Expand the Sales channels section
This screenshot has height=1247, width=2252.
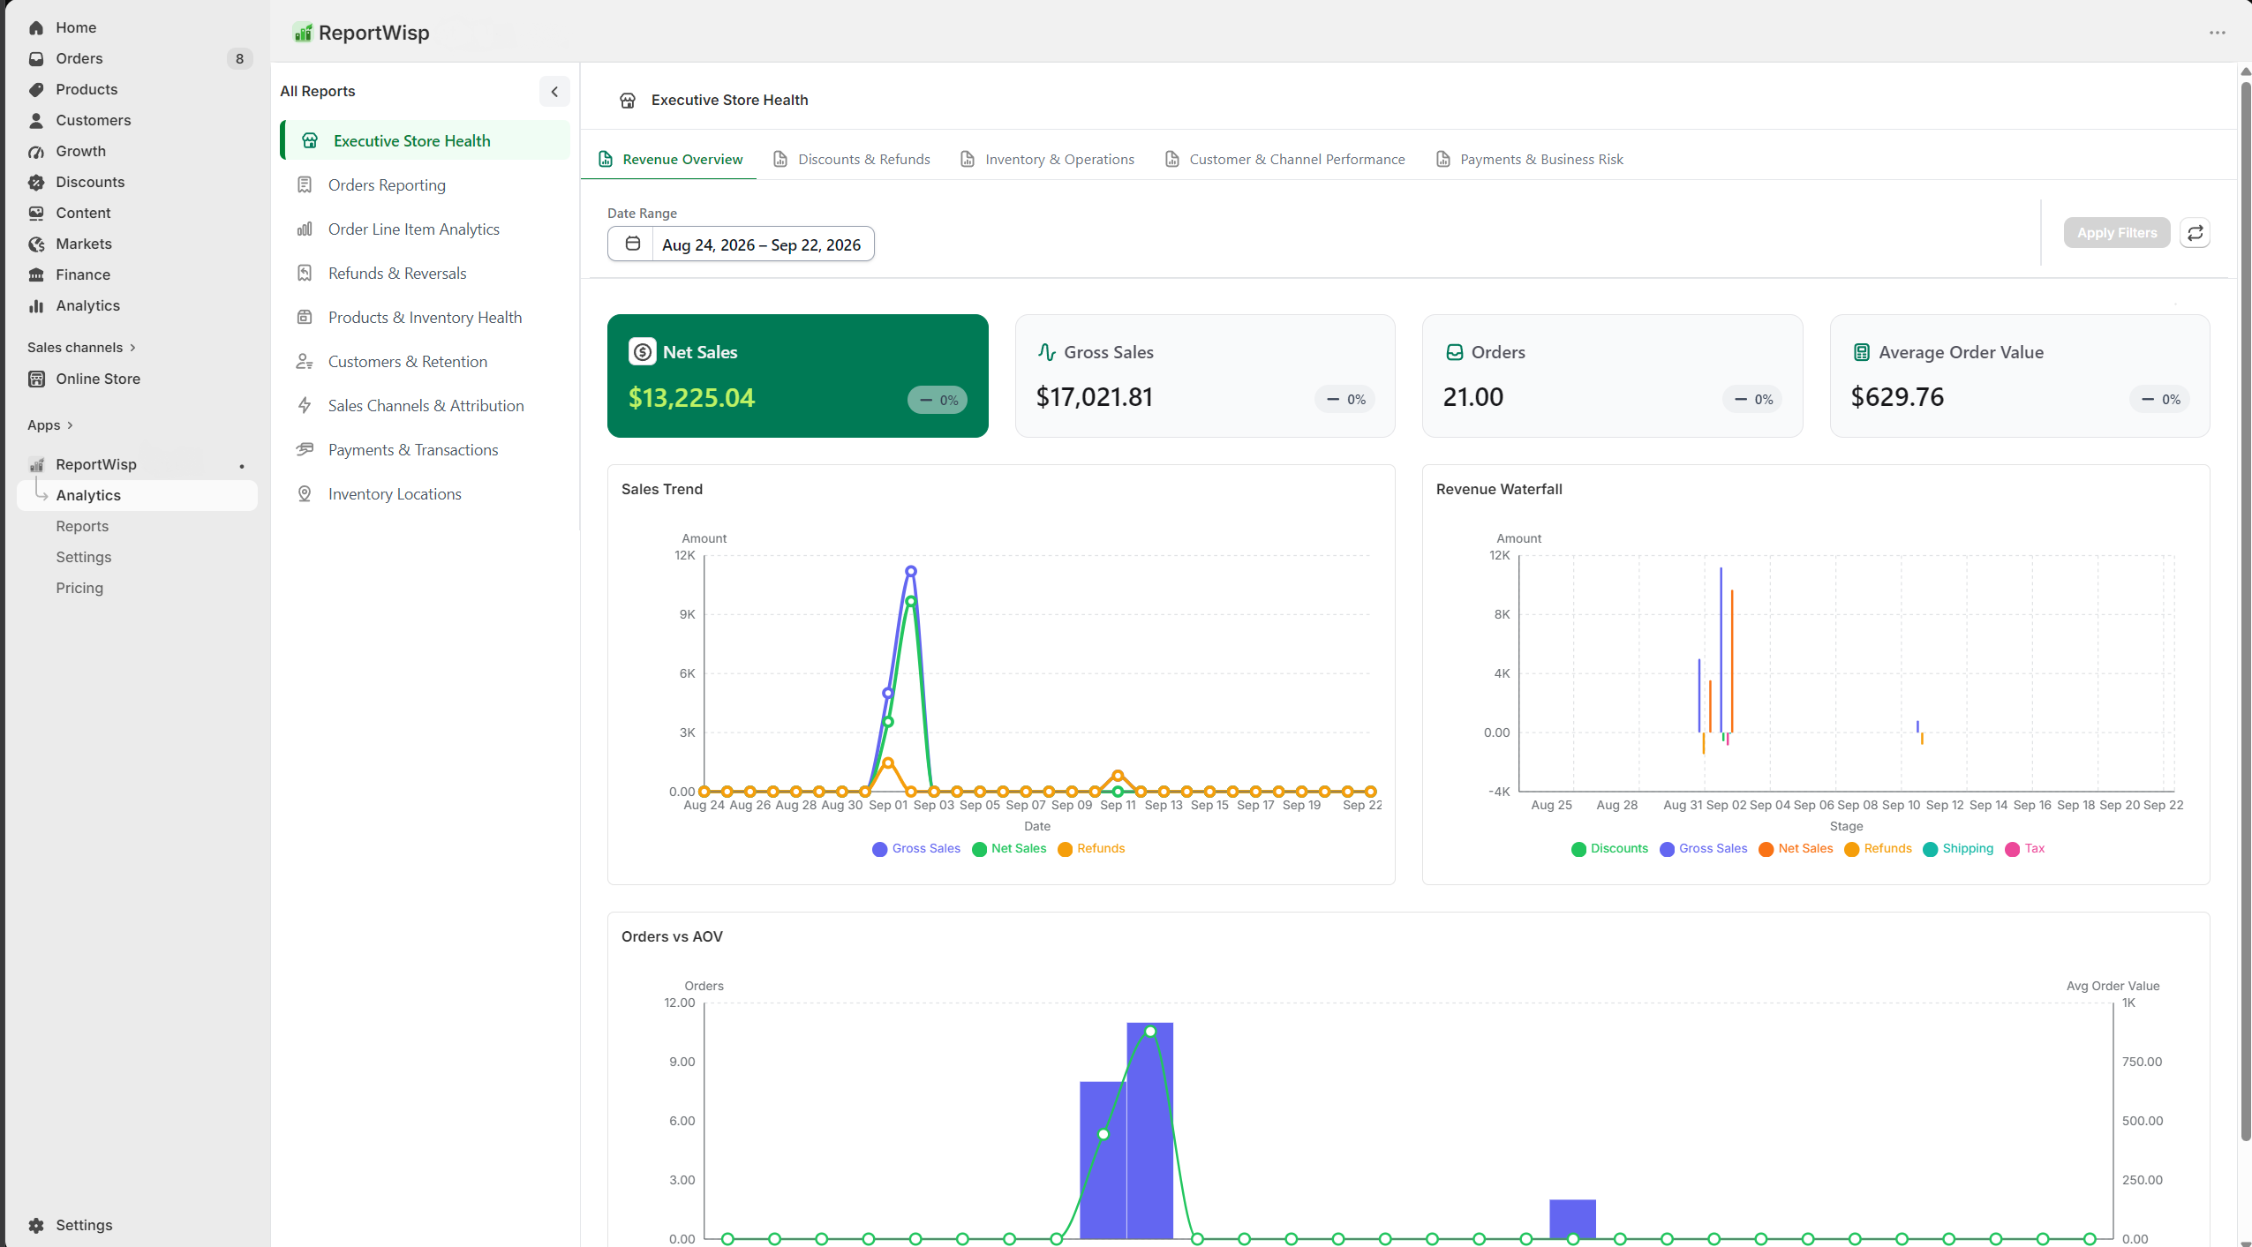(x=82, y=348)
